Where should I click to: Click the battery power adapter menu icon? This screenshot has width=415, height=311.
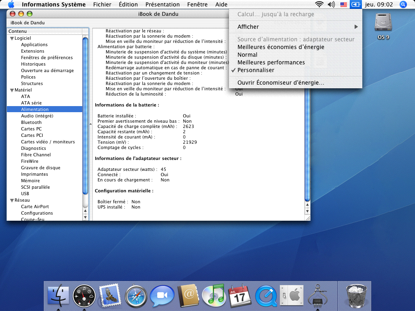(x=356, y=4)
